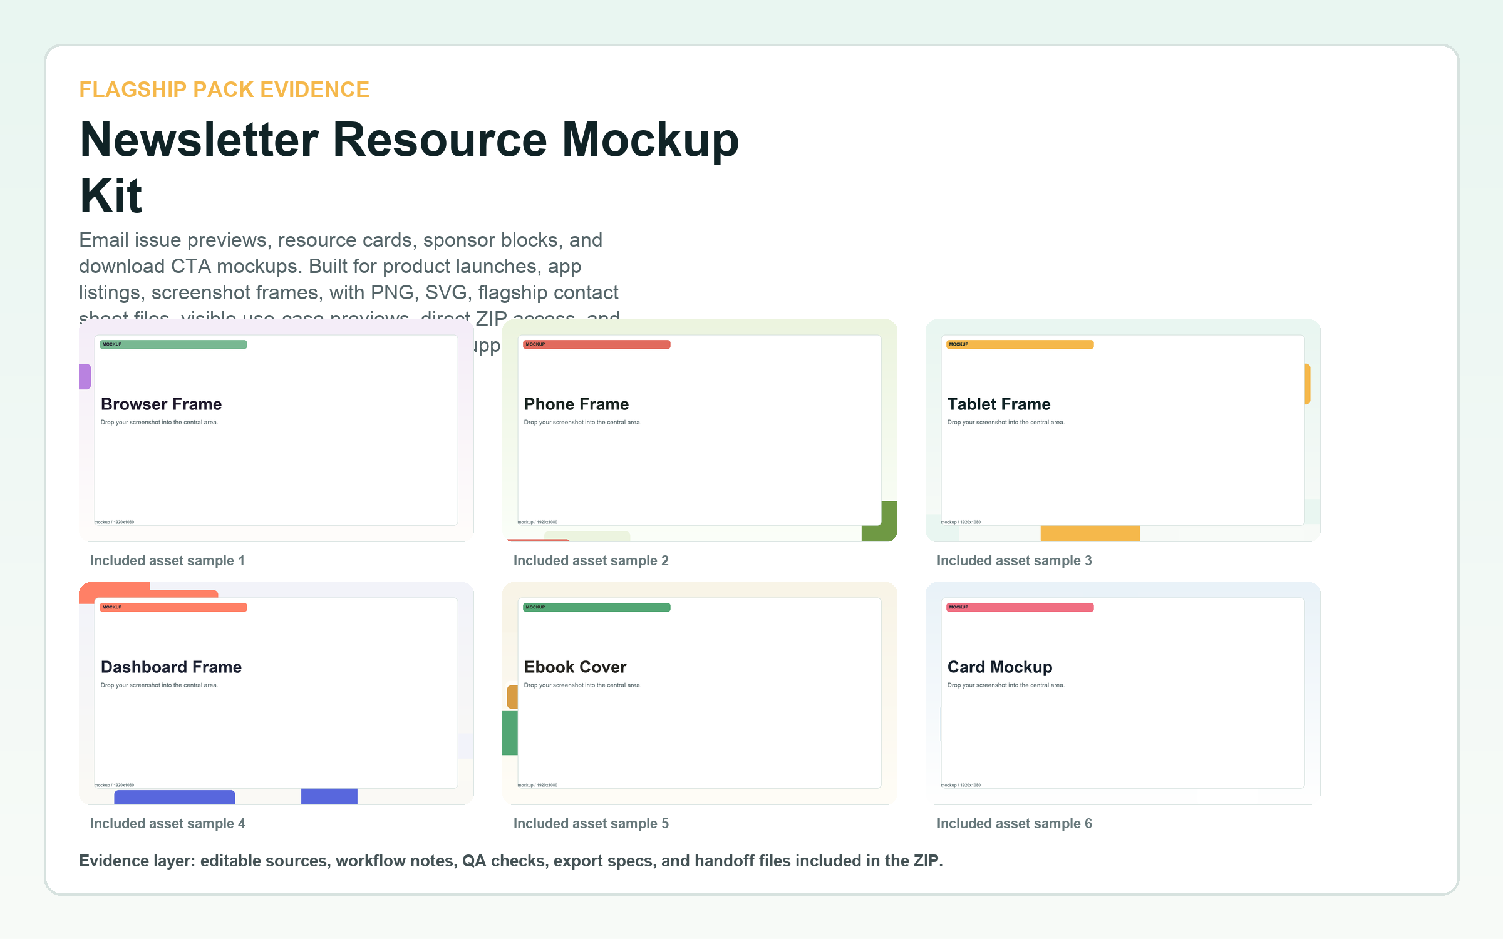This screenshot has width=1503, height=939.
Task: Click the yellow MOCKUP tag on Tablet Frame
Action: pyautogui.click(x=1020, y=344)
